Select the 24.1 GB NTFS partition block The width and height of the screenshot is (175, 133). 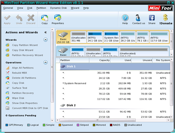click(x=95, y=37)
